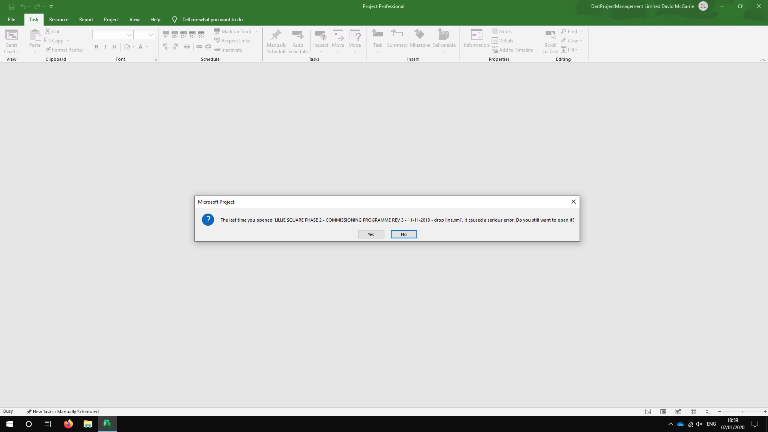Click the Milestone insert icon
768x432 pixels.
420,35
